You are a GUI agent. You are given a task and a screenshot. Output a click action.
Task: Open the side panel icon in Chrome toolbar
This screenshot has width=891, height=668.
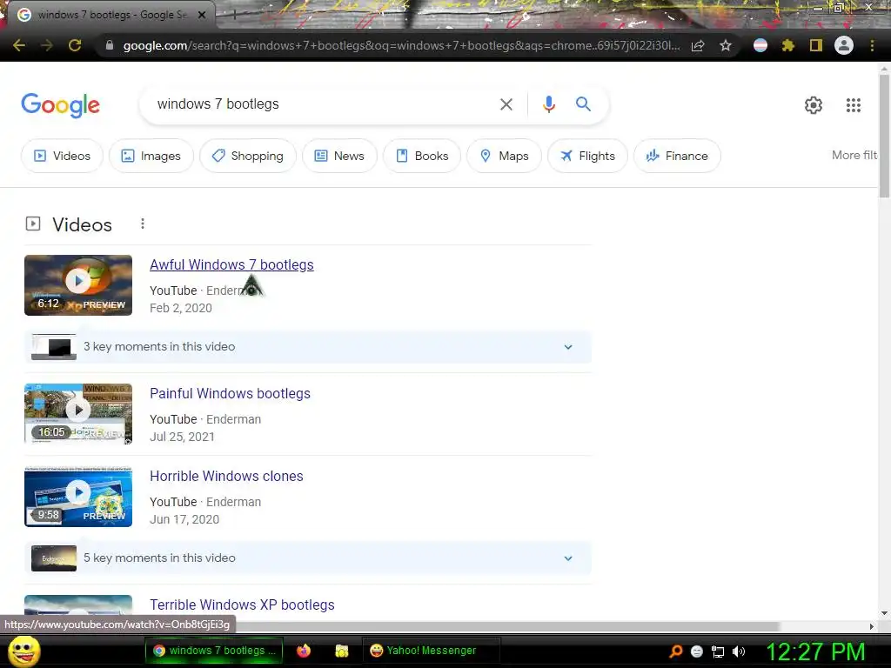[816, 45]
